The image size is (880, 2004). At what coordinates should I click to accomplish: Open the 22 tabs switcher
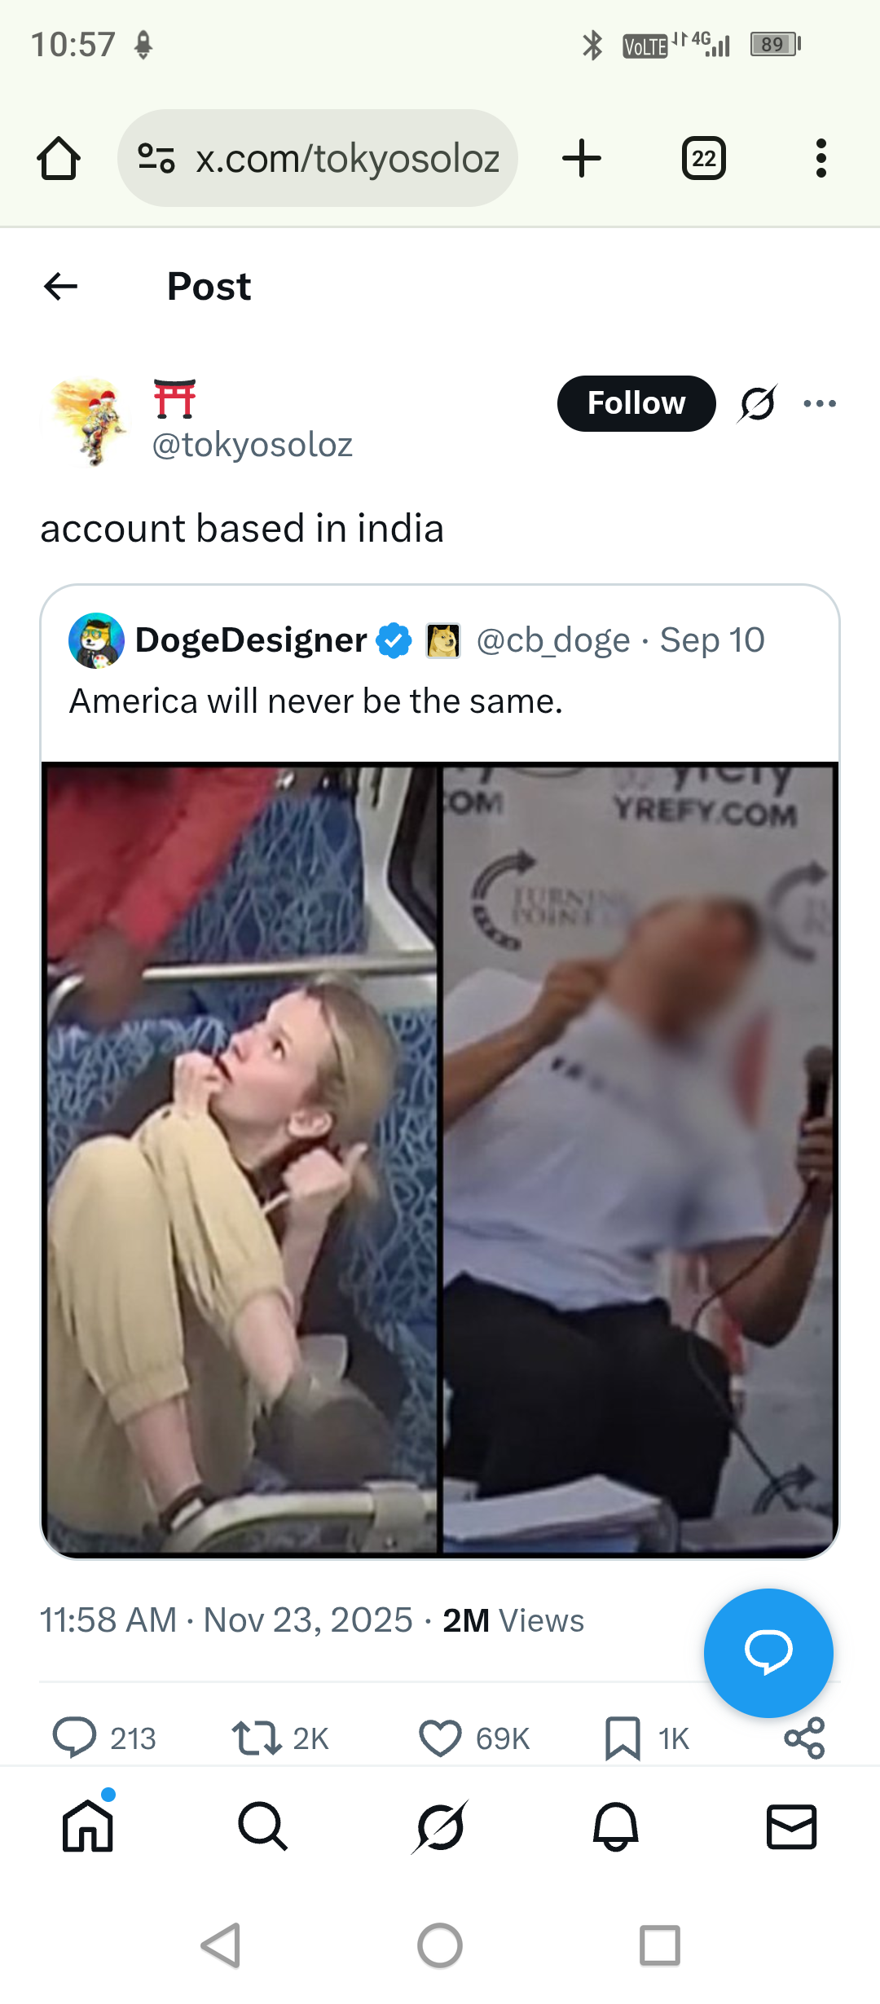click(704, 158)
